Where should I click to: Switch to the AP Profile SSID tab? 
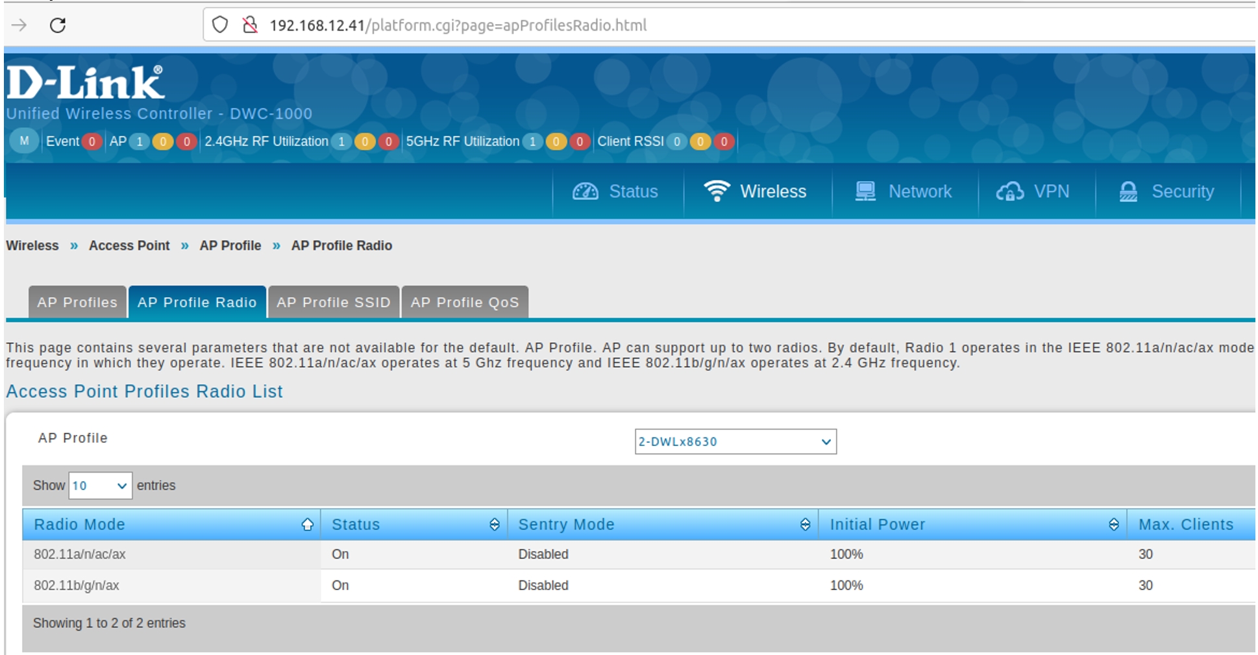pyautogui.click(x=334, y=303)
